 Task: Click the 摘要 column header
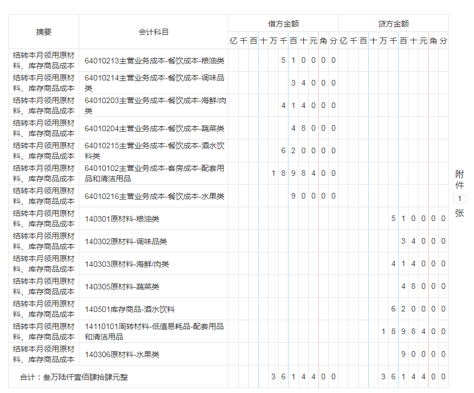click(44, 32)
